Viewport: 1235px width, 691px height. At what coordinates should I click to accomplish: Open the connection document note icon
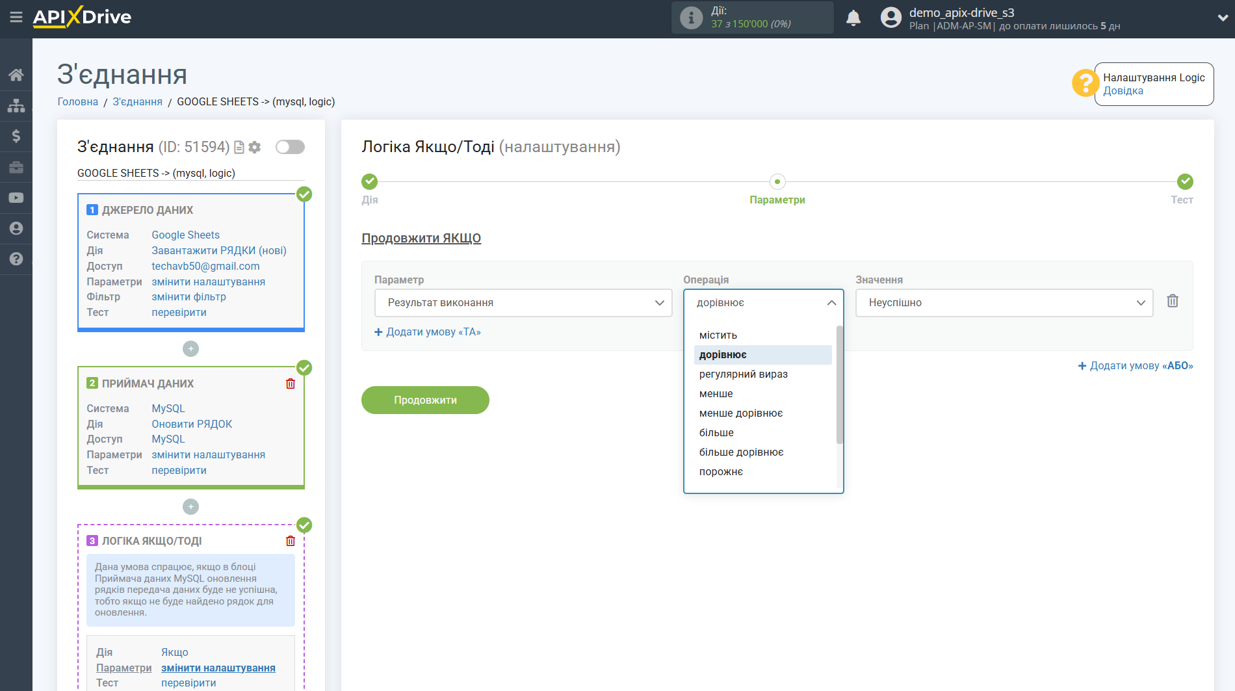point(239,148)
